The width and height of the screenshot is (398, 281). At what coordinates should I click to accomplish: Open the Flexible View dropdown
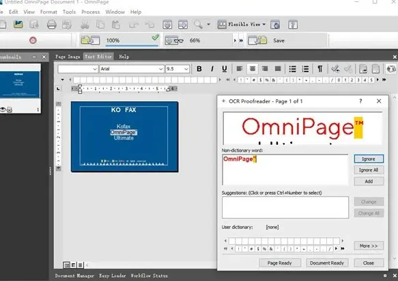point(242,25)
